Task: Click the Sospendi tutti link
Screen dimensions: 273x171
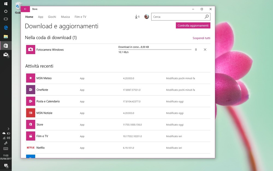Action: tap(201, 38)
